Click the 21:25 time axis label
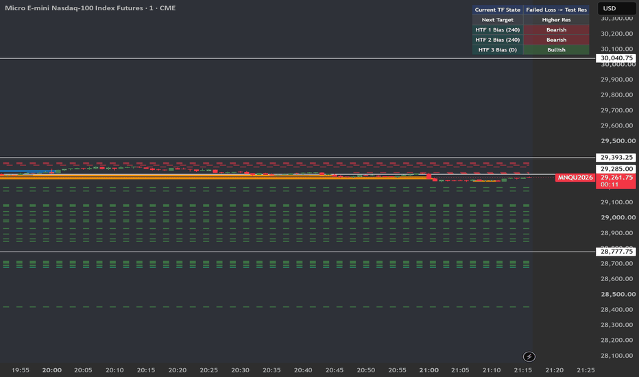The image size is (639, 377). [586, 370]
